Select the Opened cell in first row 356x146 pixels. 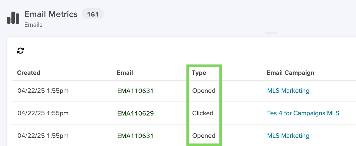point(204,91)
